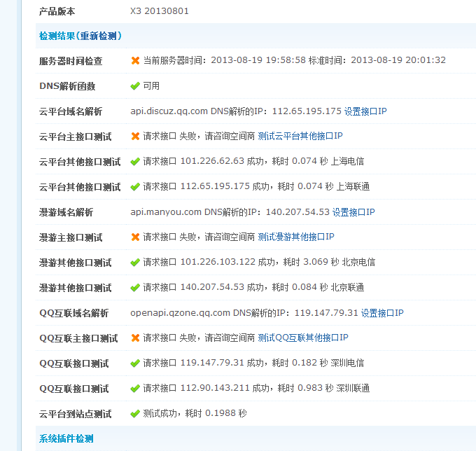The height and width of the screenshot is (451, 476).
Task: Click green check icon beside 101.226.103.122 result
Action: 135,263
